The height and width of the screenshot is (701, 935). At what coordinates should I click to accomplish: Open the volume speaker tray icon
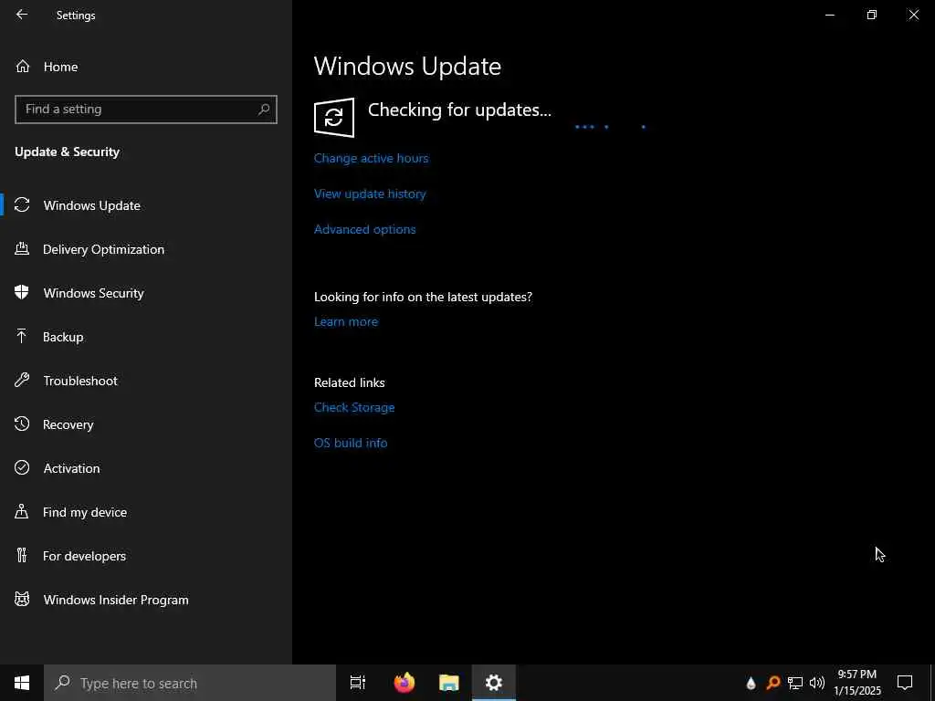(817, 683)
